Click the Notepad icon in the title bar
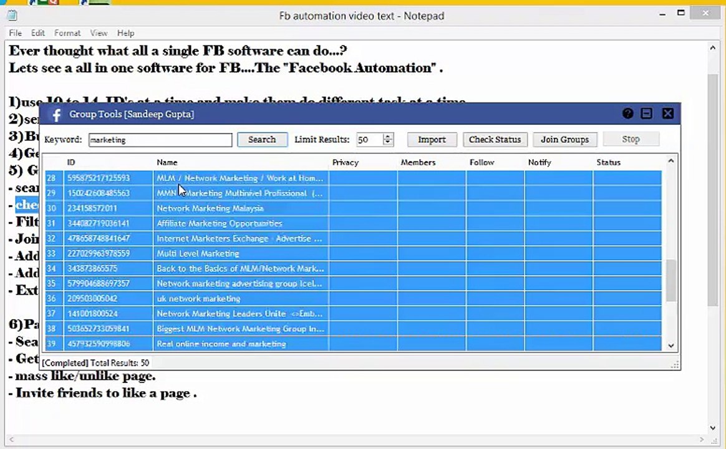This screenshot has width=726, height=449. [x=12, y=16]
